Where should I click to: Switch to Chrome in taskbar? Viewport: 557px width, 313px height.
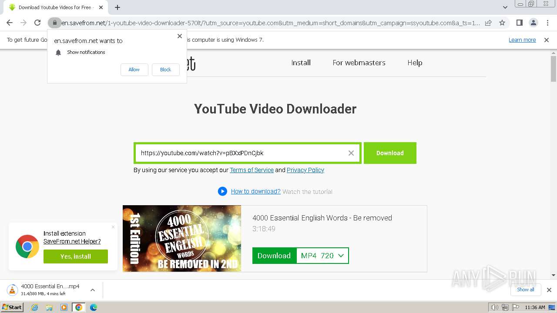[x=78, y=307]
